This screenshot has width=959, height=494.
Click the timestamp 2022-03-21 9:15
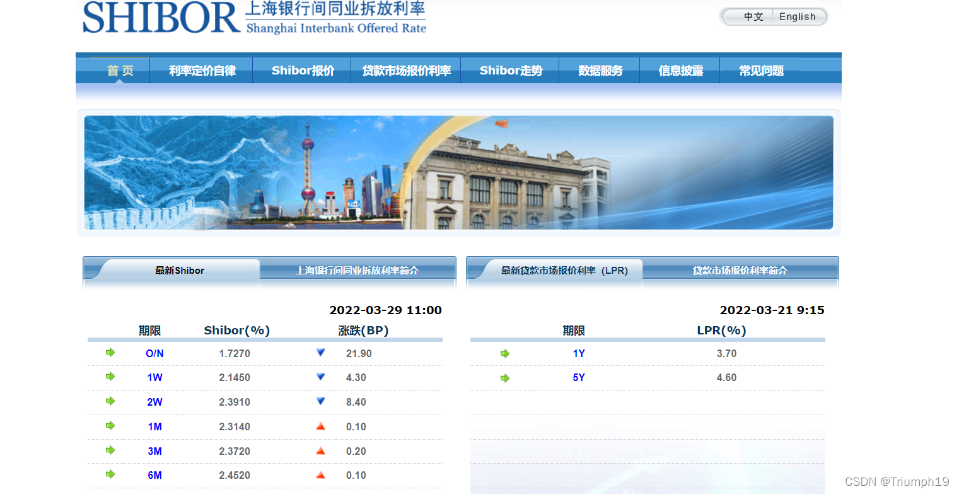pos(772,310)
